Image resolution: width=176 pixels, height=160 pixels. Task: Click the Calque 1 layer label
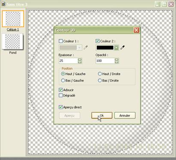click(x=13, y=30)
